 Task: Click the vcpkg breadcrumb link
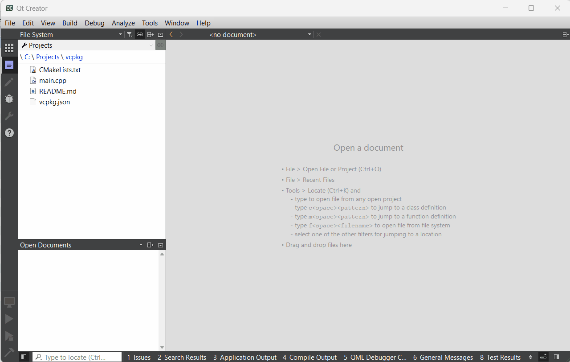[x=73, y=57]
